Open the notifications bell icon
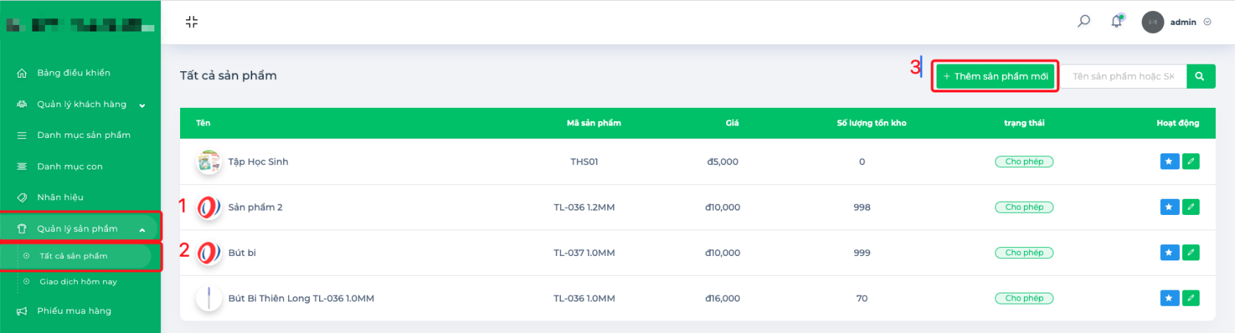Viewport: 1235px width, 333px height. 1117,21
